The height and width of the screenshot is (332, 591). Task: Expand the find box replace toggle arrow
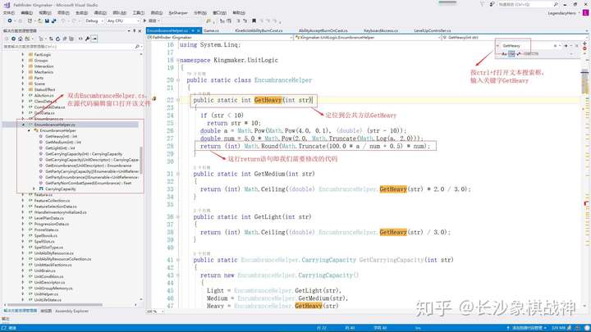pyautogui.click(x=497, y=46)
